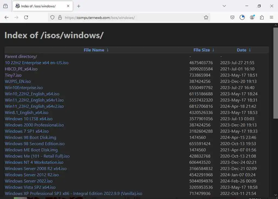Open the Extensions puzzle icon
278x199 pixels.
click(x=262, y=17)
